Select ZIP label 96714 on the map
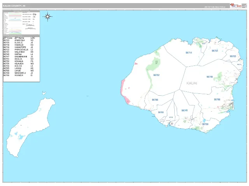249x186 pixels. (189, 53)
